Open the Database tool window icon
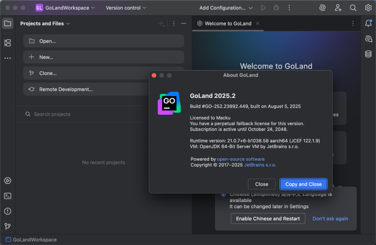 (368, 54)
